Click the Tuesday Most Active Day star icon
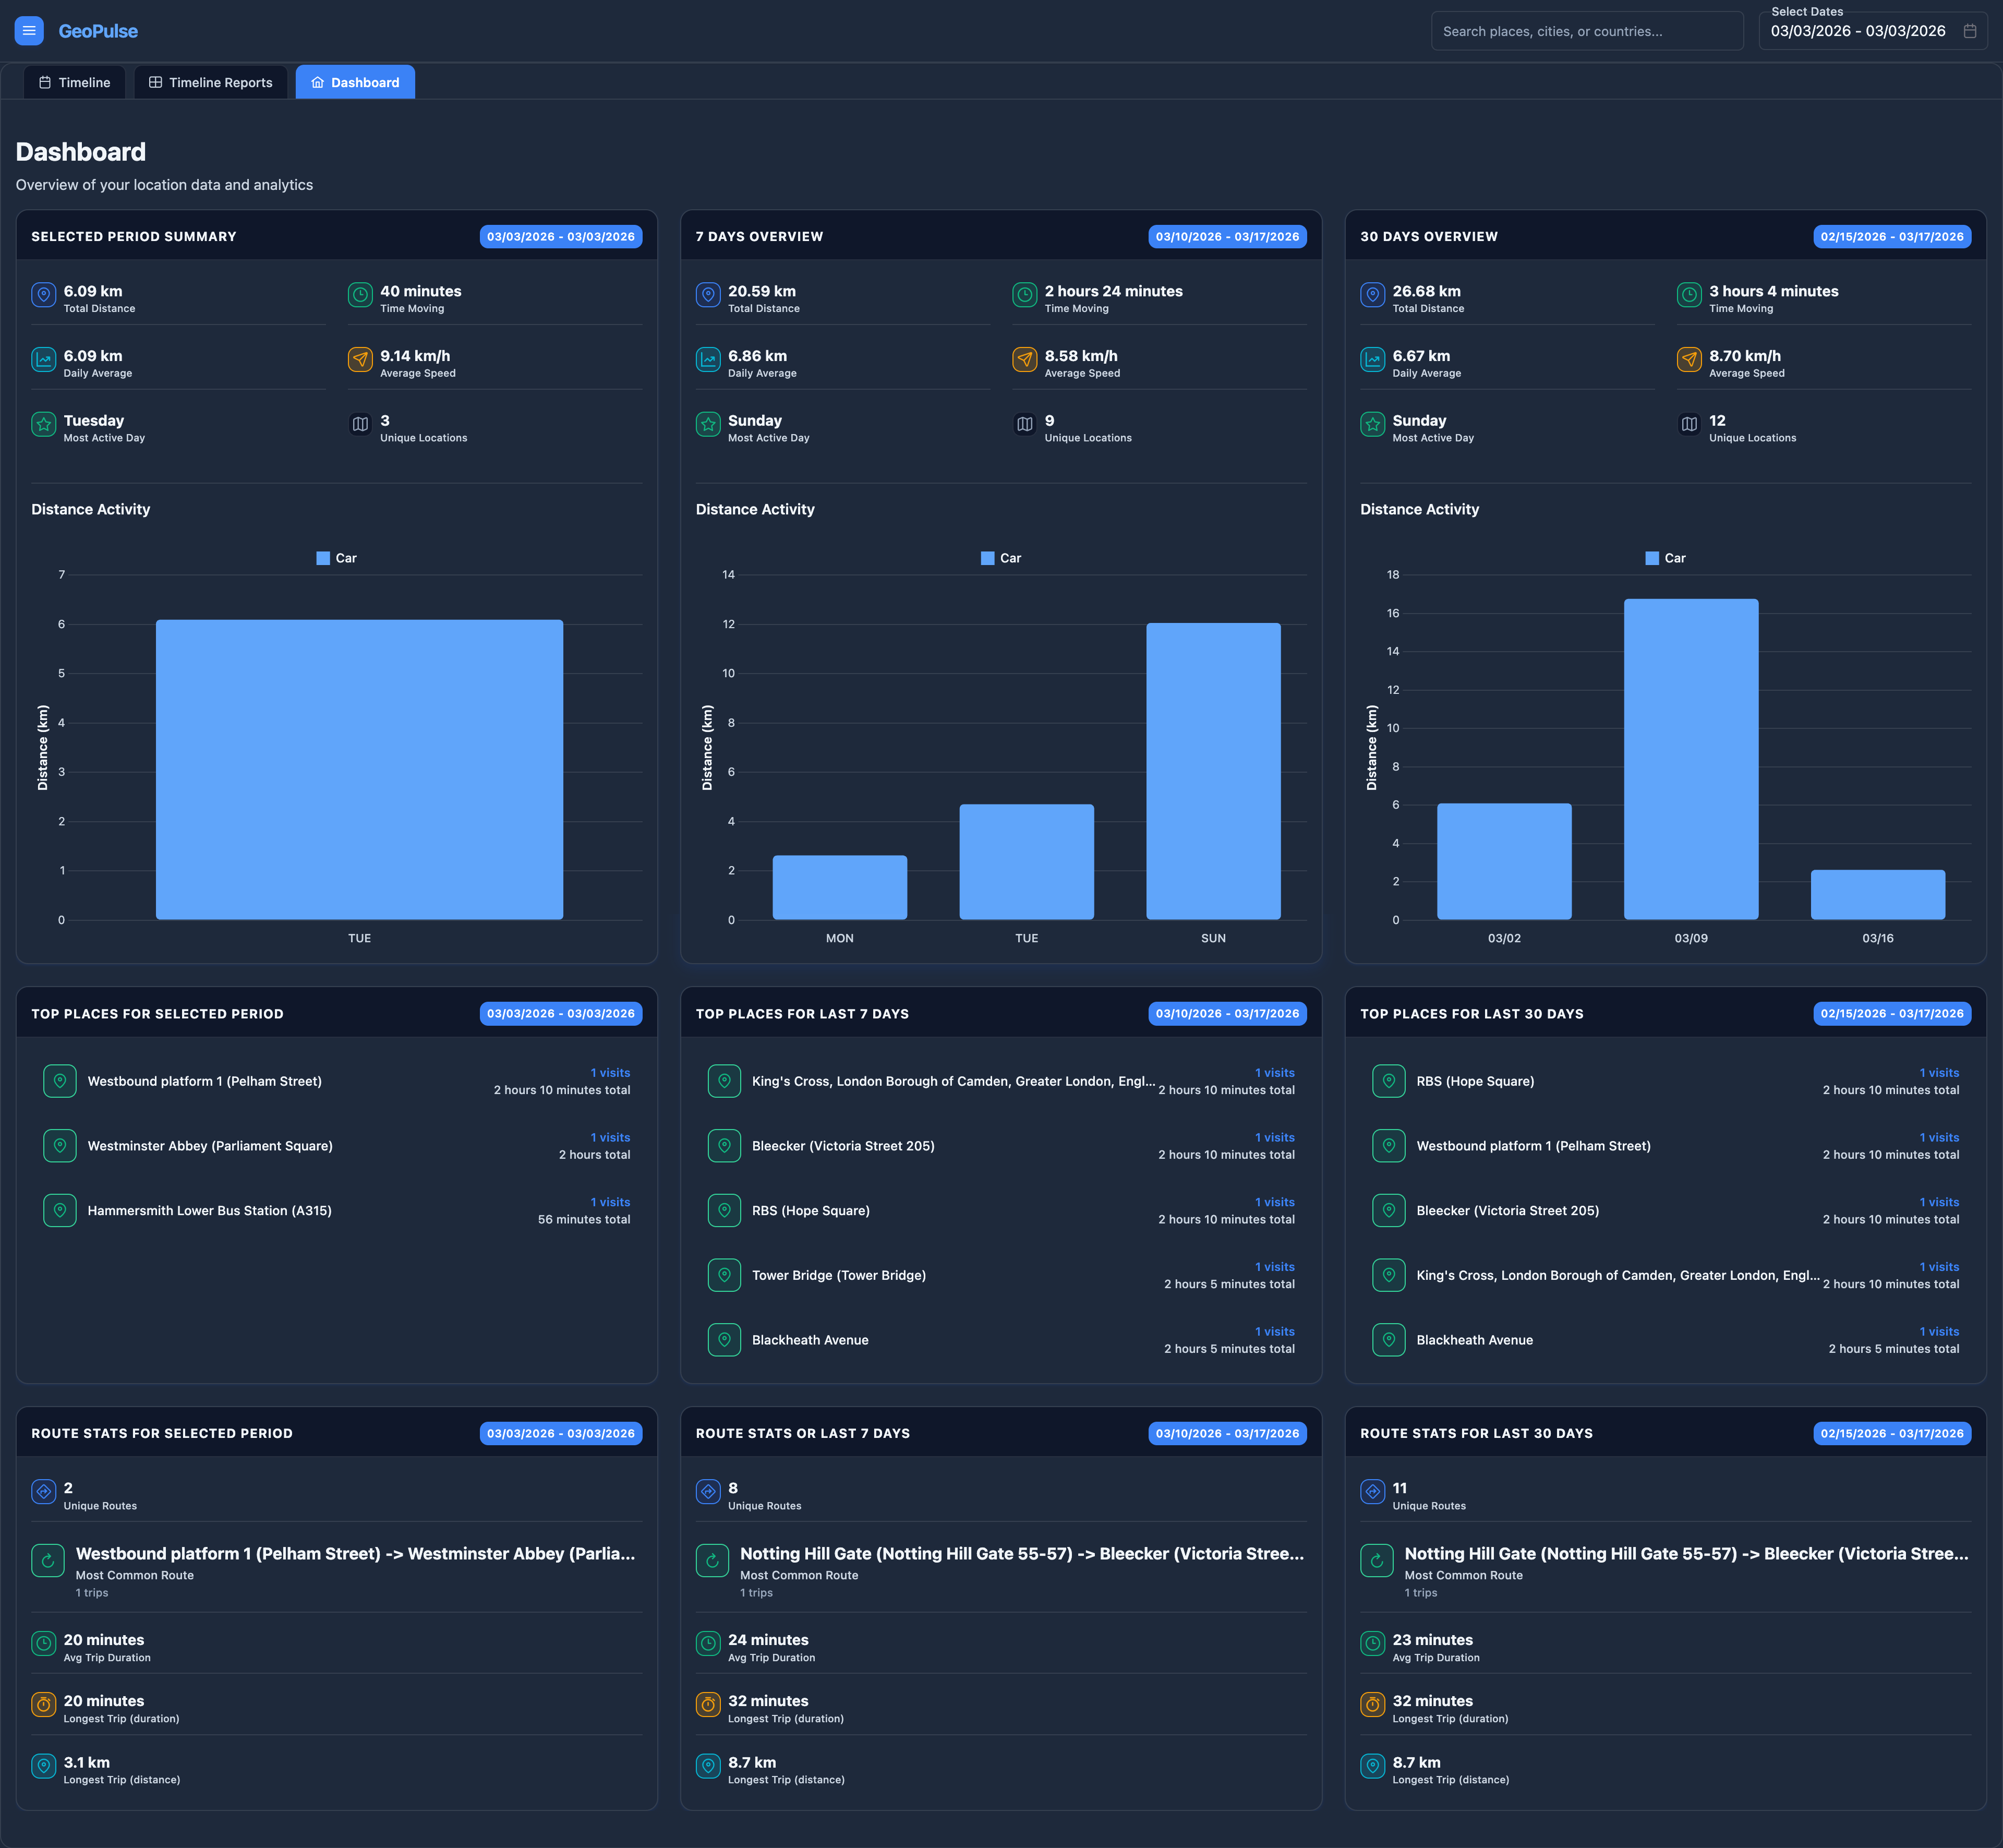Image resolution: width=2003 pixels, height=1848 pixels. (44, 424)
